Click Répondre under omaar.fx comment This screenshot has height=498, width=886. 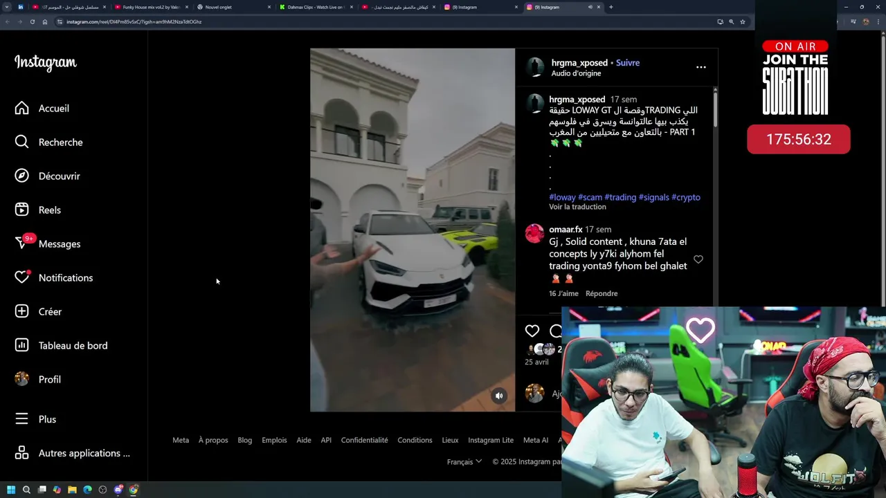(x=602, y=293)
